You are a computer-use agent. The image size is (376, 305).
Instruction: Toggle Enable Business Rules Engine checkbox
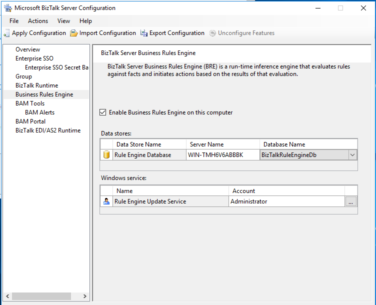pos(102,112)
